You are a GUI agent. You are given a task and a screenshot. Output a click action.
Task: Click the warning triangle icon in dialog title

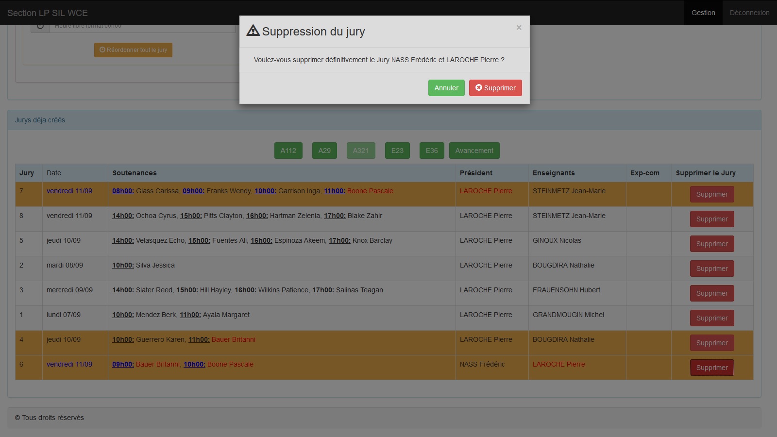coord(253,31)
